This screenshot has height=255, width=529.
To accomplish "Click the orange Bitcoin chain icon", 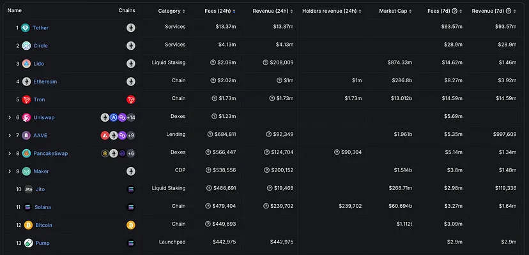I will click(131, 225).
